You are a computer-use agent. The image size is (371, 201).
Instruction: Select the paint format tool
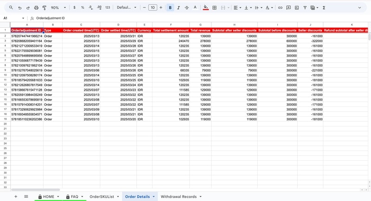click(x=45, y=8)
